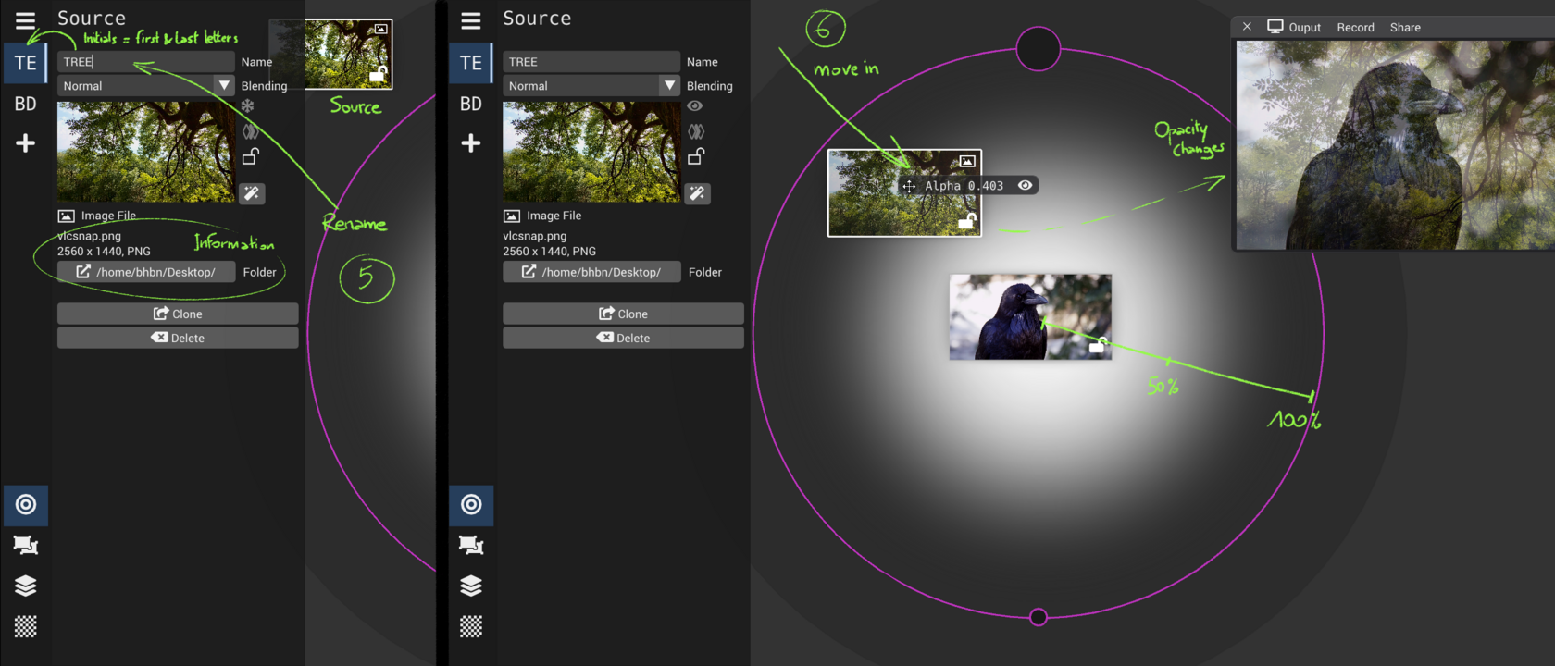Toggle the eye visibility icon below Blending
The height and width of the screenshot is (666, 1555).
point(695,106)
